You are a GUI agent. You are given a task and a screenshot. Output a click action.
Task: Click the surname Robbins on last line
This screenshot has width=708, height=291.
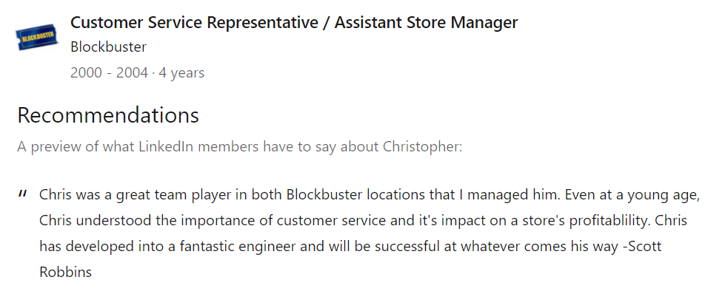point(66,272)
